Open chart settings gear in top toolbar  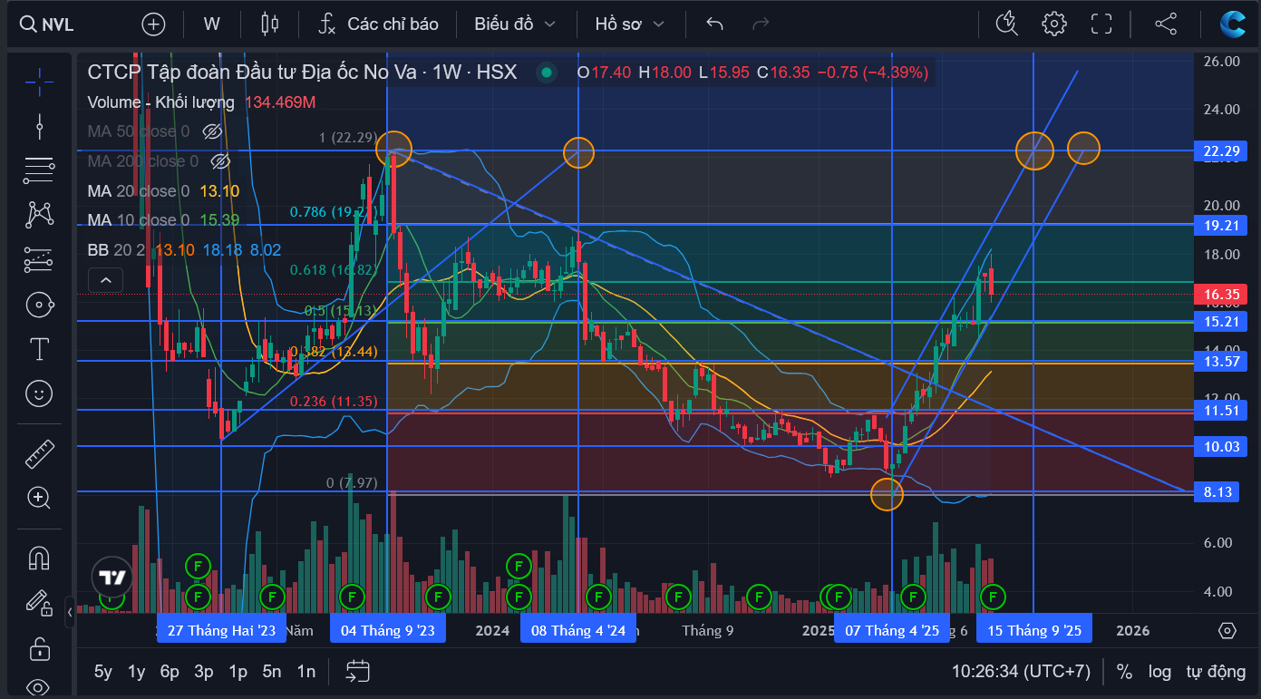click(x=1054, y=24)
